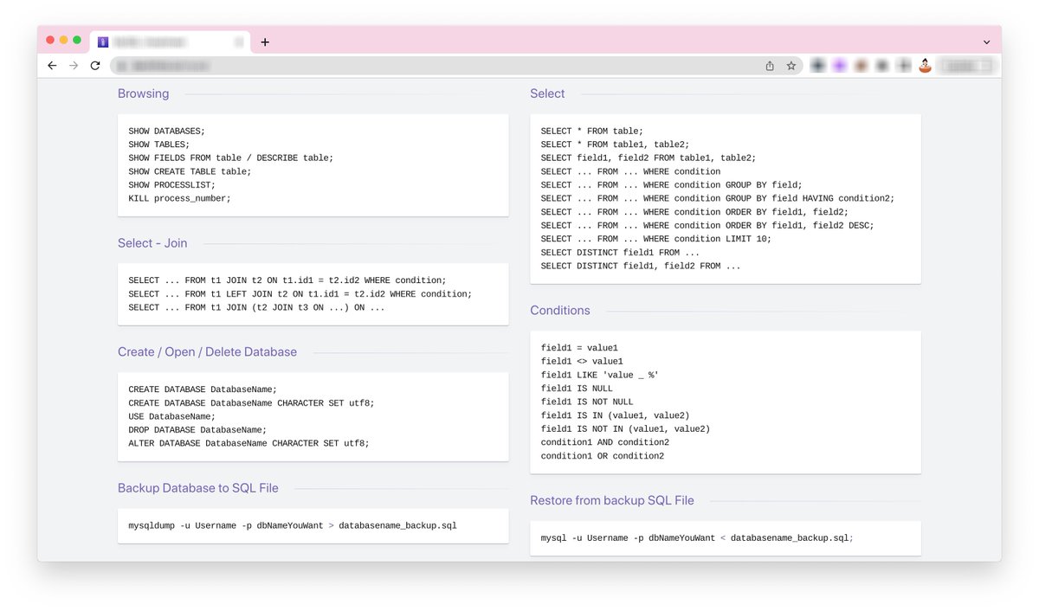Click the field1 IS NULL line
This screenshot has width=1039, height=611.
tap(577, 389)
